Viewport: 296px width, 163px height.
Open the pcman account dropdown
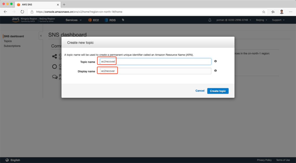coord(234,20)
